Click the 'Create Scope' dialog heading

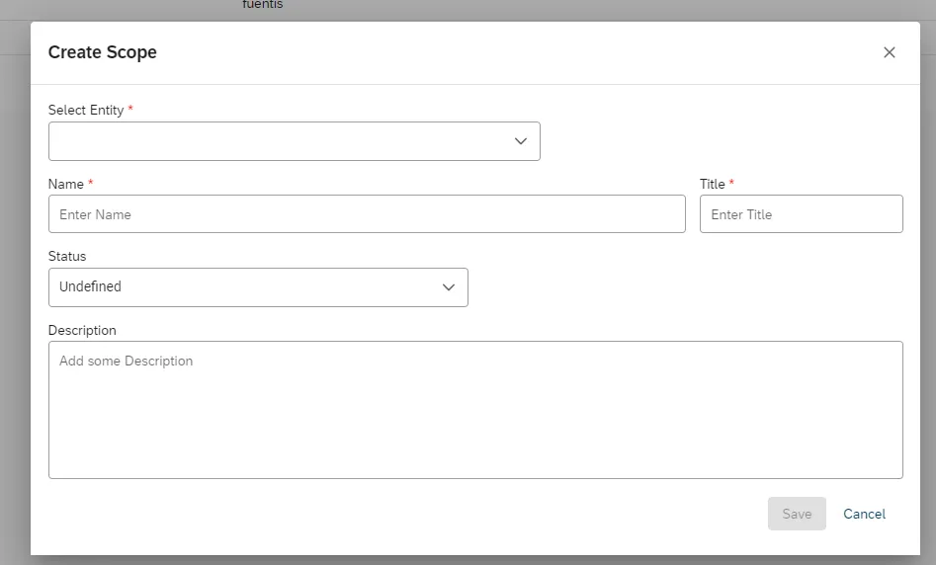point(102,52)
